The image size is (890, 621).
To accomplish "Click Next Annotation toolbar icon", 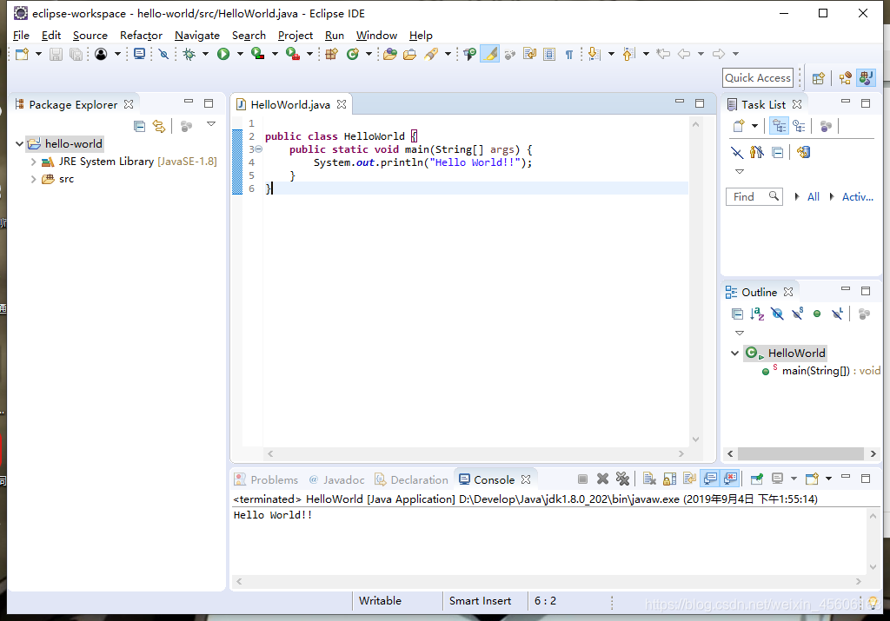I will pos(594,54).
